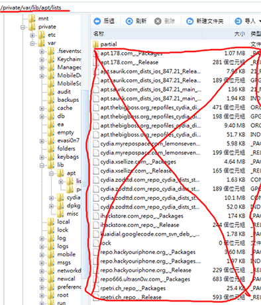Collapse the lib folder node
261x305 pixels.
point(42,165)
